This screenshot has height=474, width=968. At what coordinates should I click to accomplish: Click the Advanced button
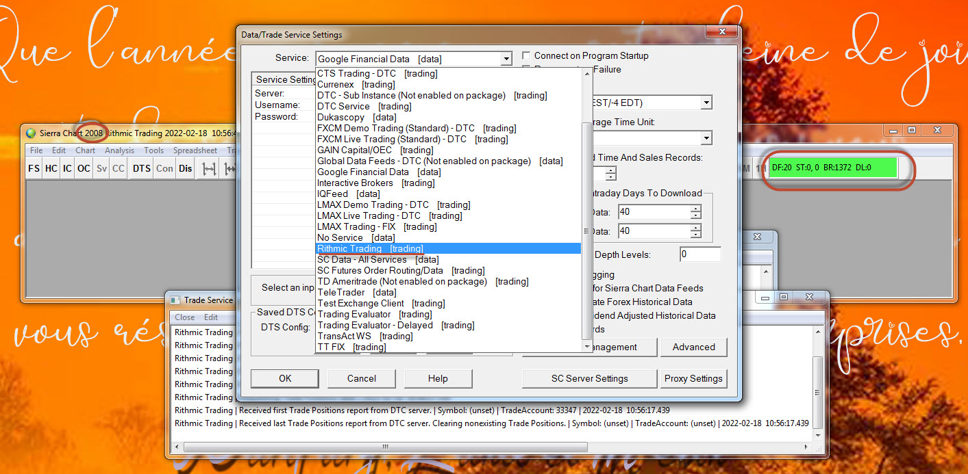[693, 347]
